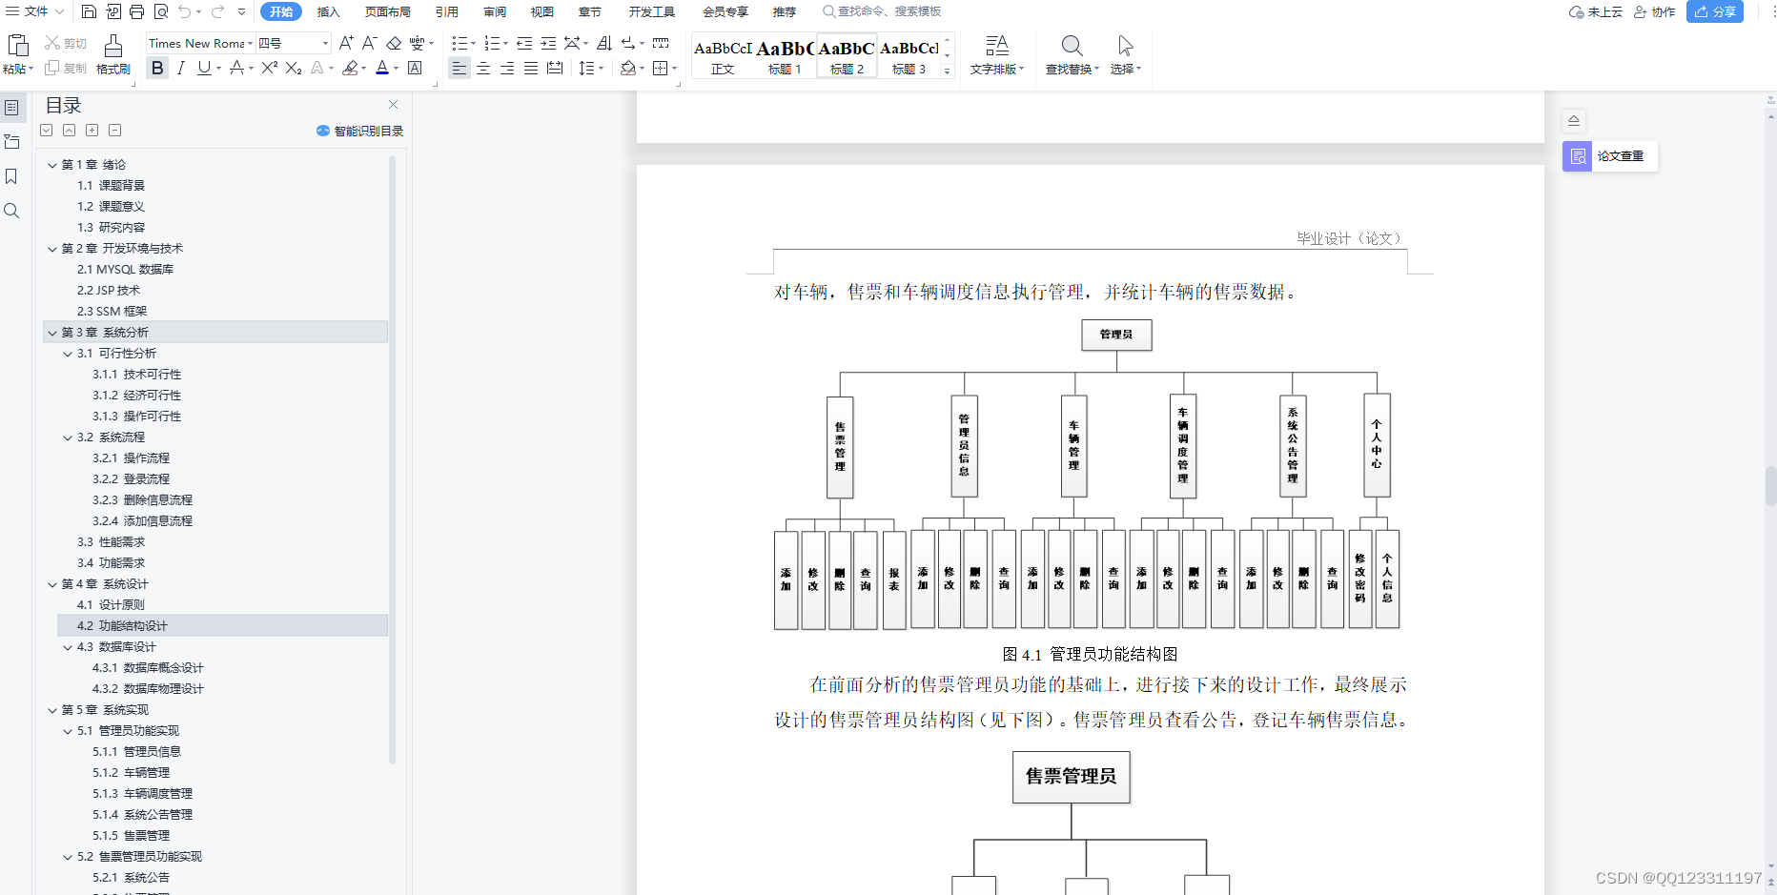Open the 文件 menu dropdown
Viewport: 1777px width, 895px height.
(x=35, y=11)
